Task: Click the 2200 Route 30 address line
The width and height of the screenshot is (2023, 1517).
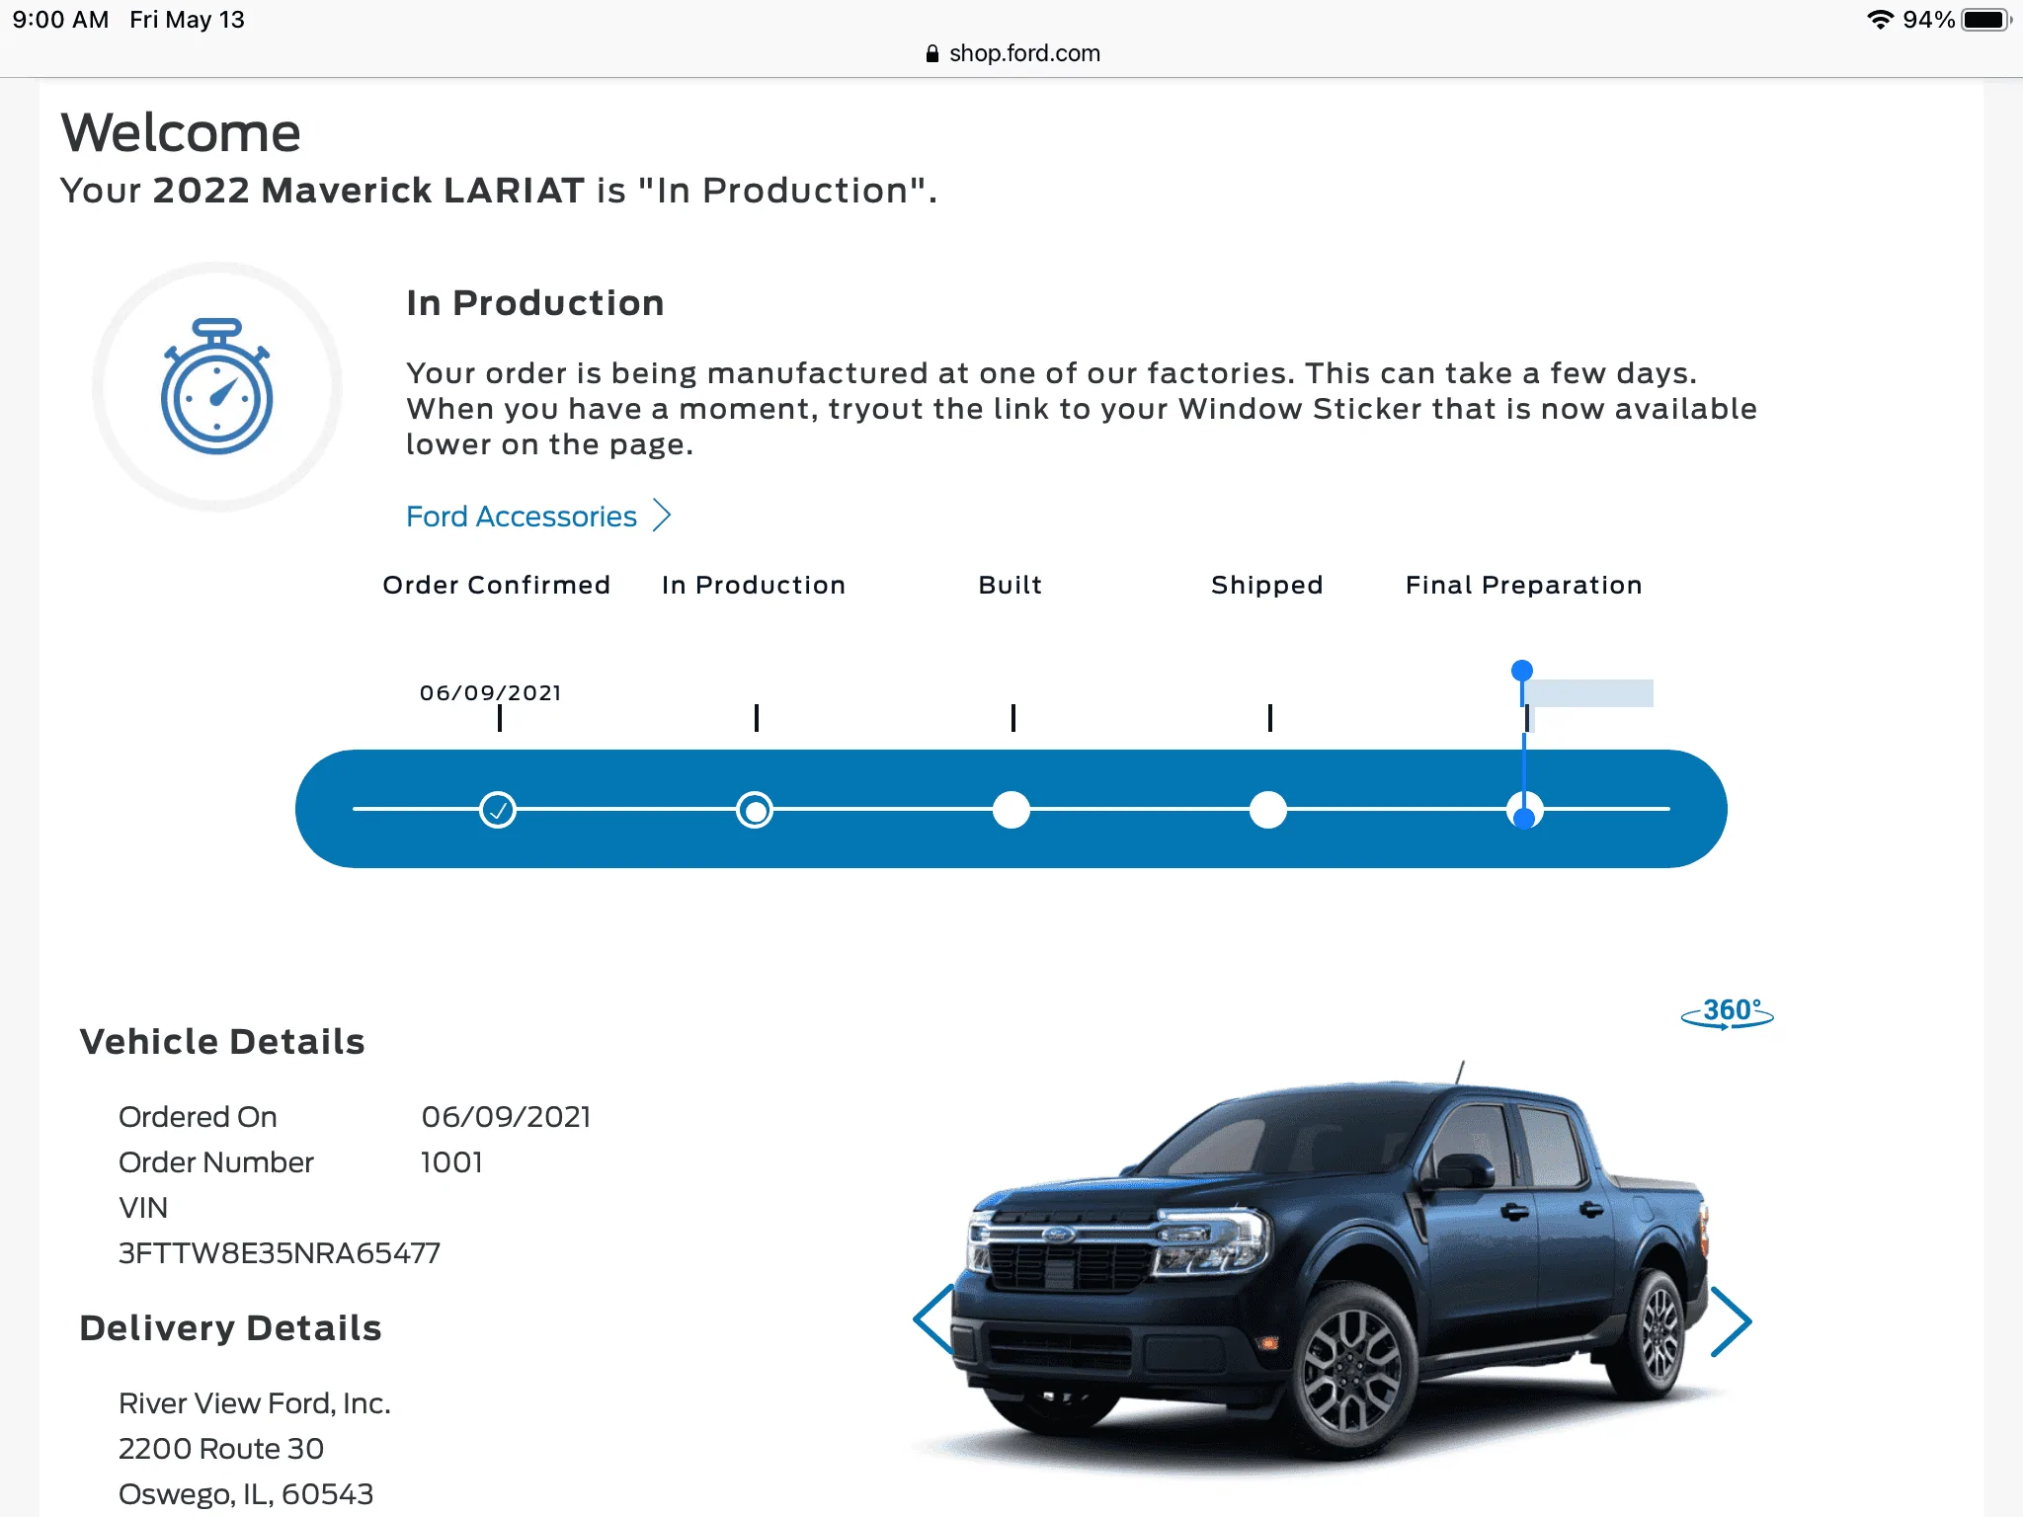Action: tap(221, 1448)
